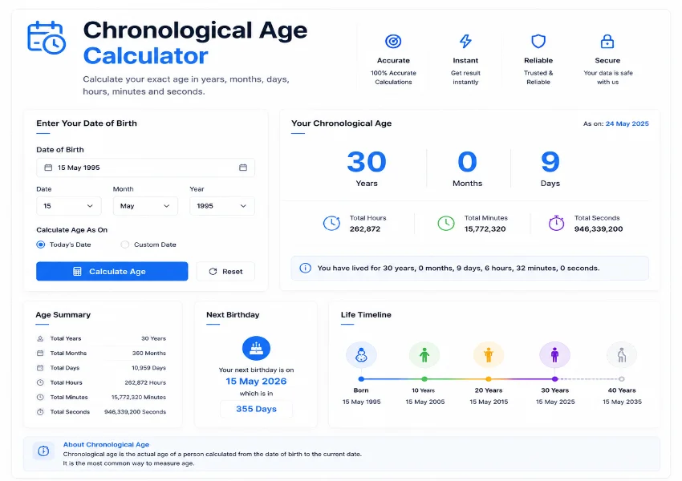This screenshot has width=682, height=481.
Task: Click the green Total Minutes clock icon
Action: [446, 224]
